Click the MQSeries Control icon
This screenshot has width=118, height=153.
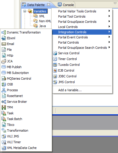tap(4, 79)
